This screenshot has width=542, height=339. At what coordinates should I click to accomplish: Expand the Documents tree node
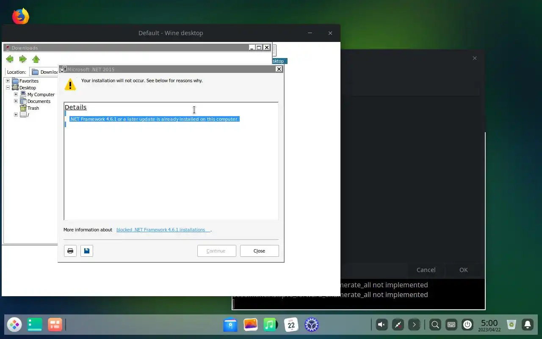(x=16, y=101)
